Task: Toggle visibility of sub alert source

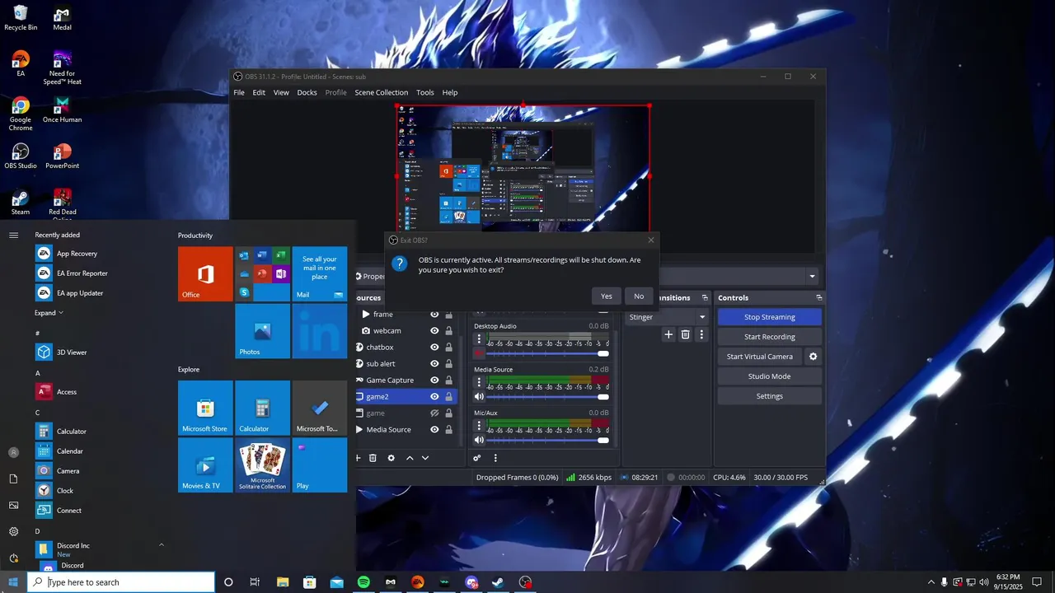Action: pos(434,364)
